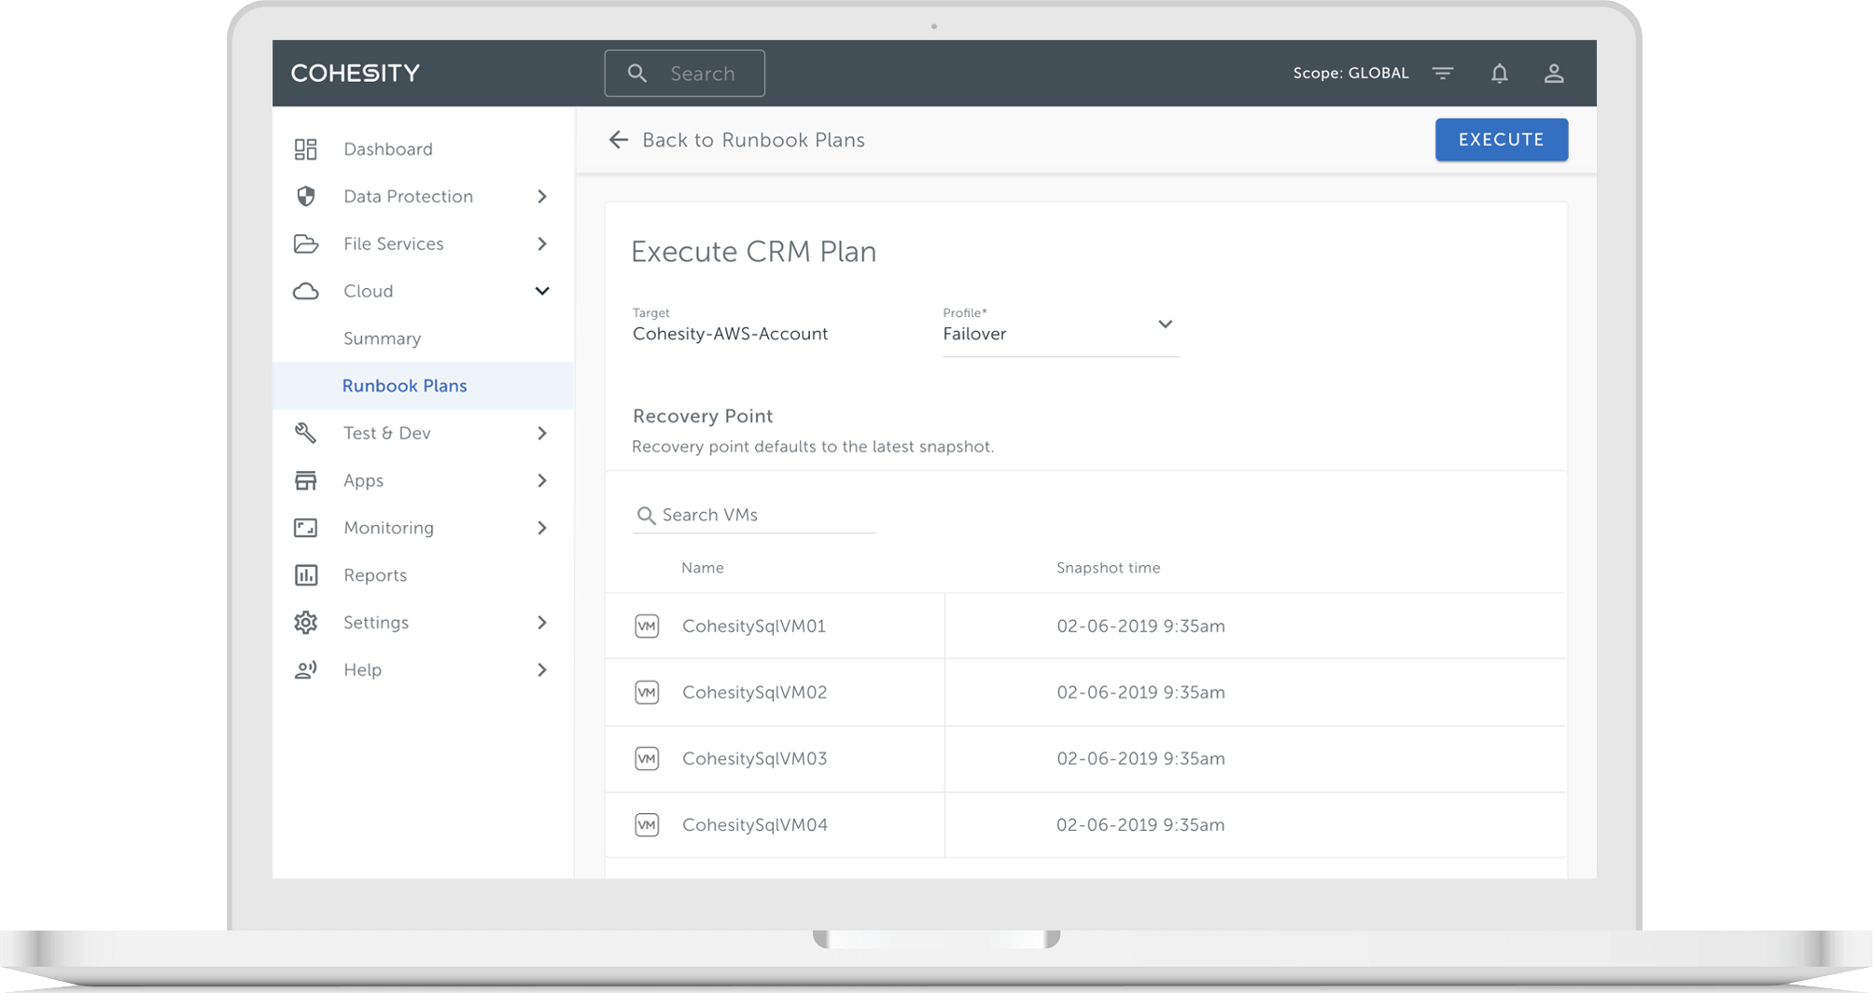Click the File Services folder icon
The height and width of the screenshot is (993, 1873).
click(x=305, y=243)
